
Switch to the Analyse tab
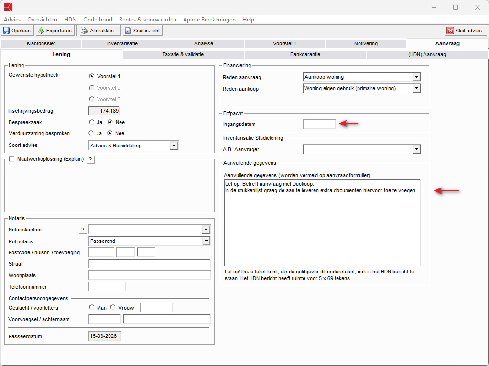tap(204, 43)
